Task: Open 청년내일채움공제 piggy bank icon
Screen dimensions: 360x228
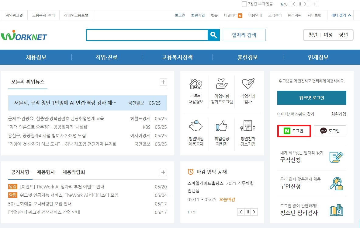Action: [x=196, y=126]
